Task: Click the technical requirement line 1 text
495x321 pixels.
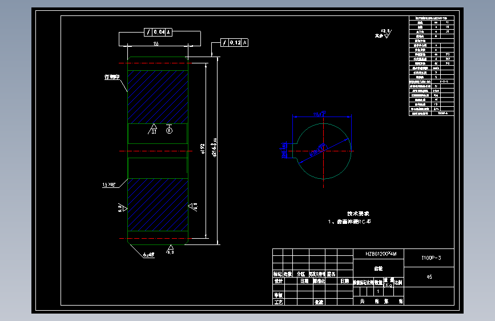Action: (349, 222)
